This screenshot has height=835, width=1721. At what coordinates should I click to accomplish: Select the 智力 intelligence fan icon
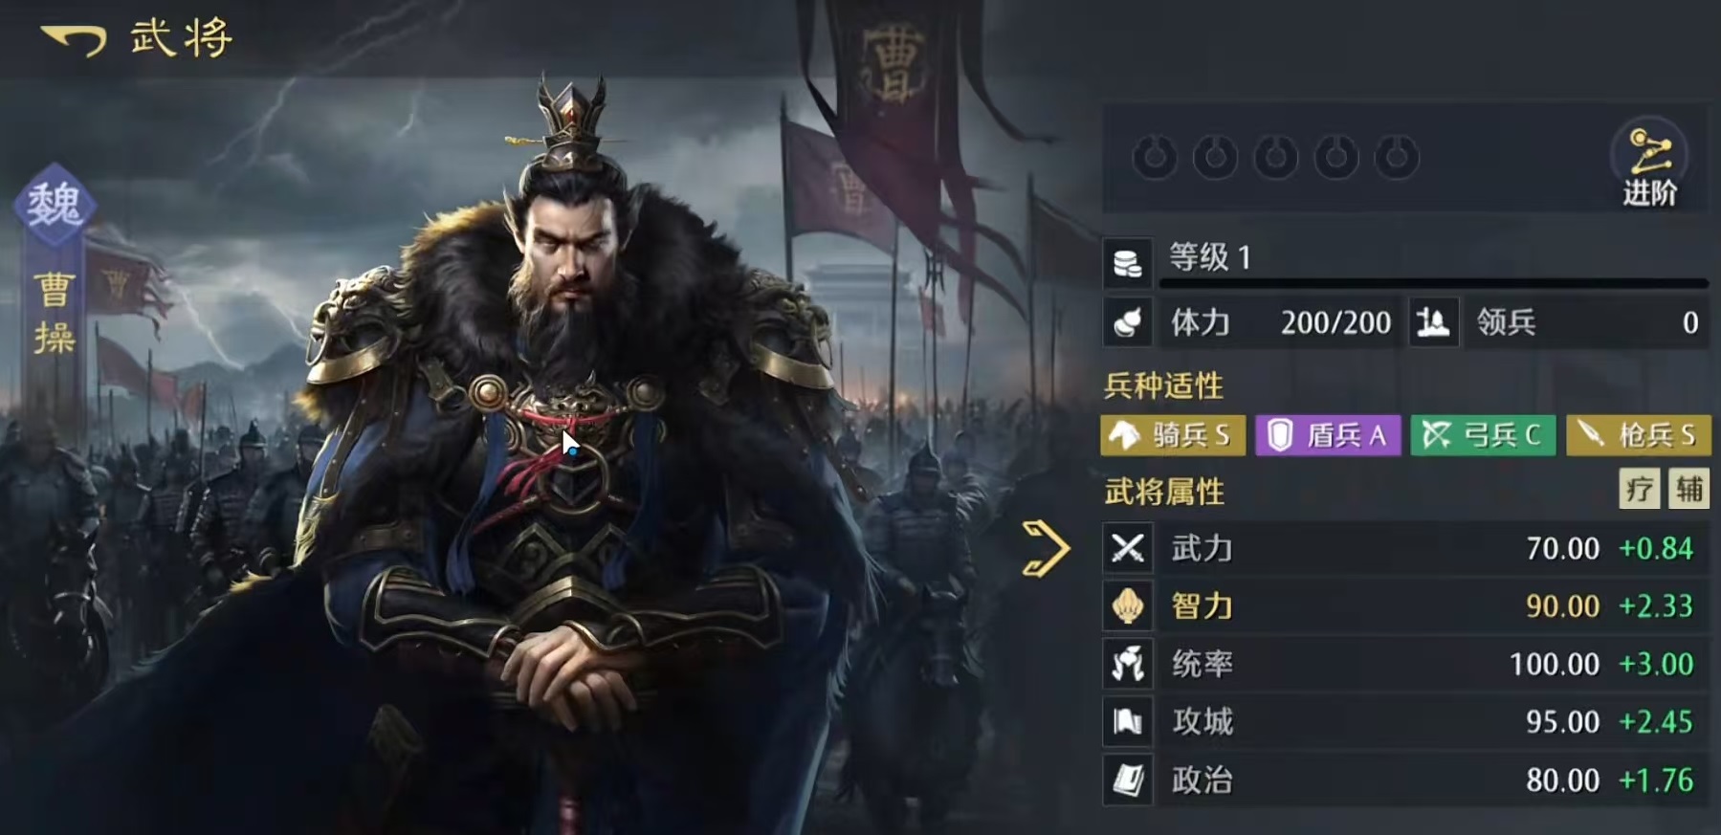pos(1127,605)
